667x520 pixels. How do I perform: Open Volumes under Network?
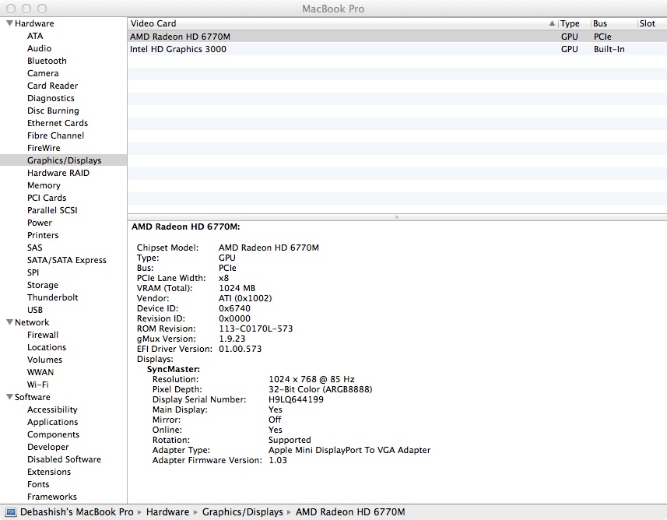[x=44, y=360]
